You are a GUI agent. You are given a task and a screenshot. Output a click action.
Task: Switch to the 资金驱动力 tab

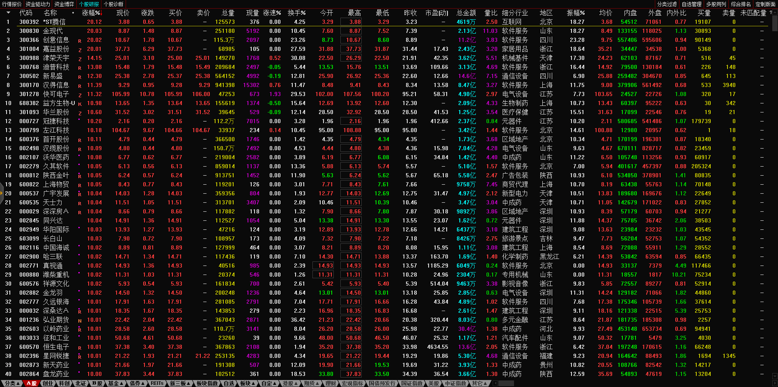pos(38,4)
